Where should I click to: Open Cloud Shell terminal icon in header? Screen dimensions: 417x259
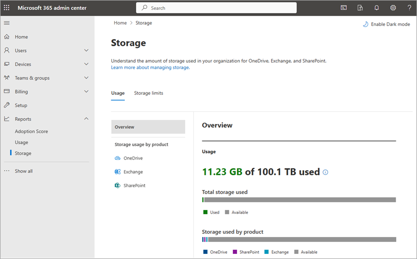pyautogui.click(x=344, y=8)
